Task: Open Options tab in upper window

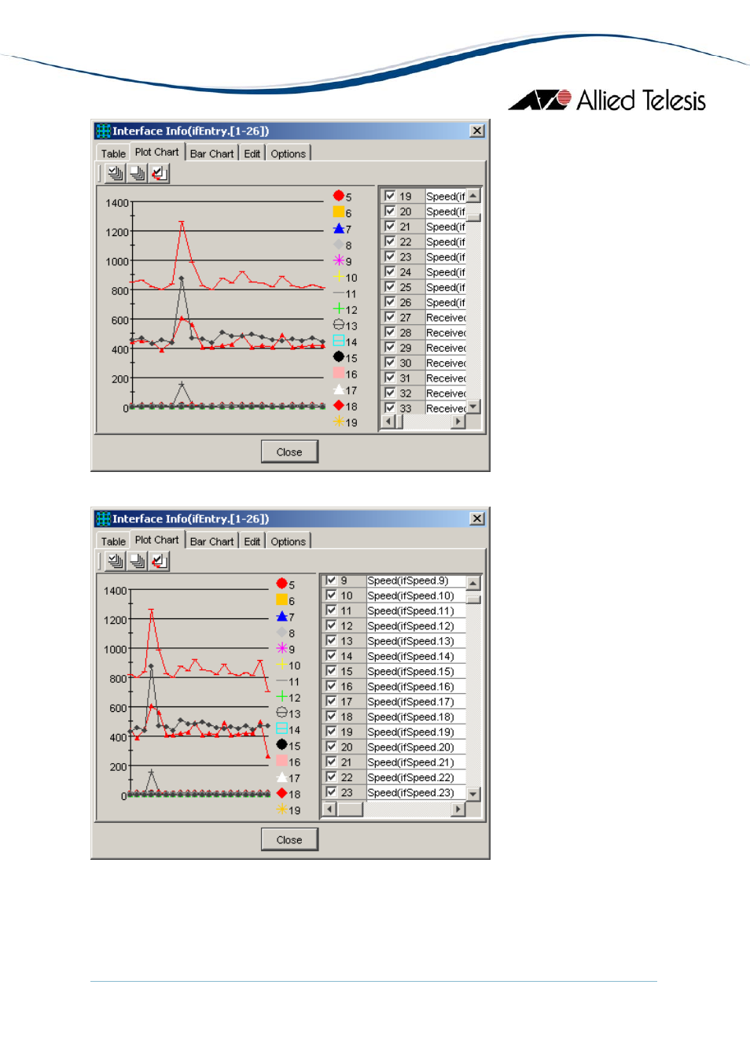Action: pos(288,153)
